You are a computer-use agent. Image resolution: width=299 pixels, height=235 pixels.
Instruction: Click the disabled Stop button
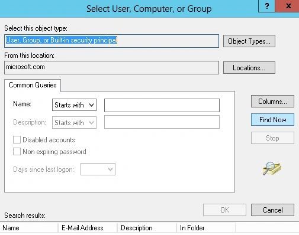pos(272,138)
